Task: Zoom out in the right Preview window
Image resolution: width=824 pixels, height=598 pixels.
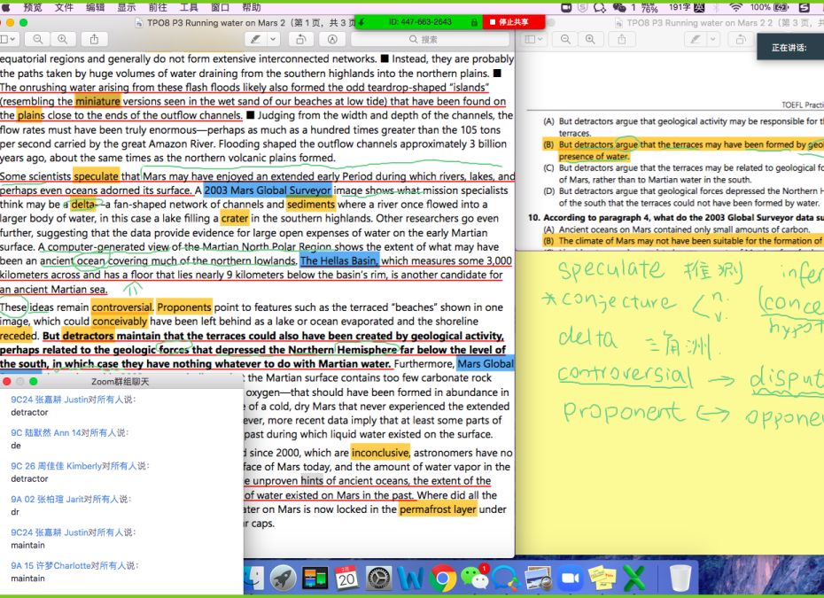Action: (565, 39)
